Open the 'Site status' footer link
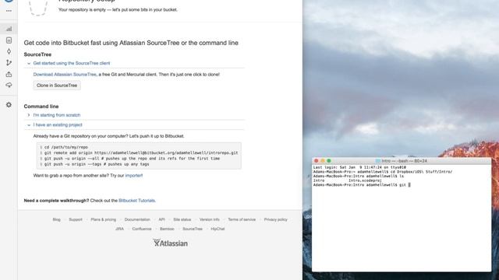This screenshot has height=280, width=499. click(182, 219)
